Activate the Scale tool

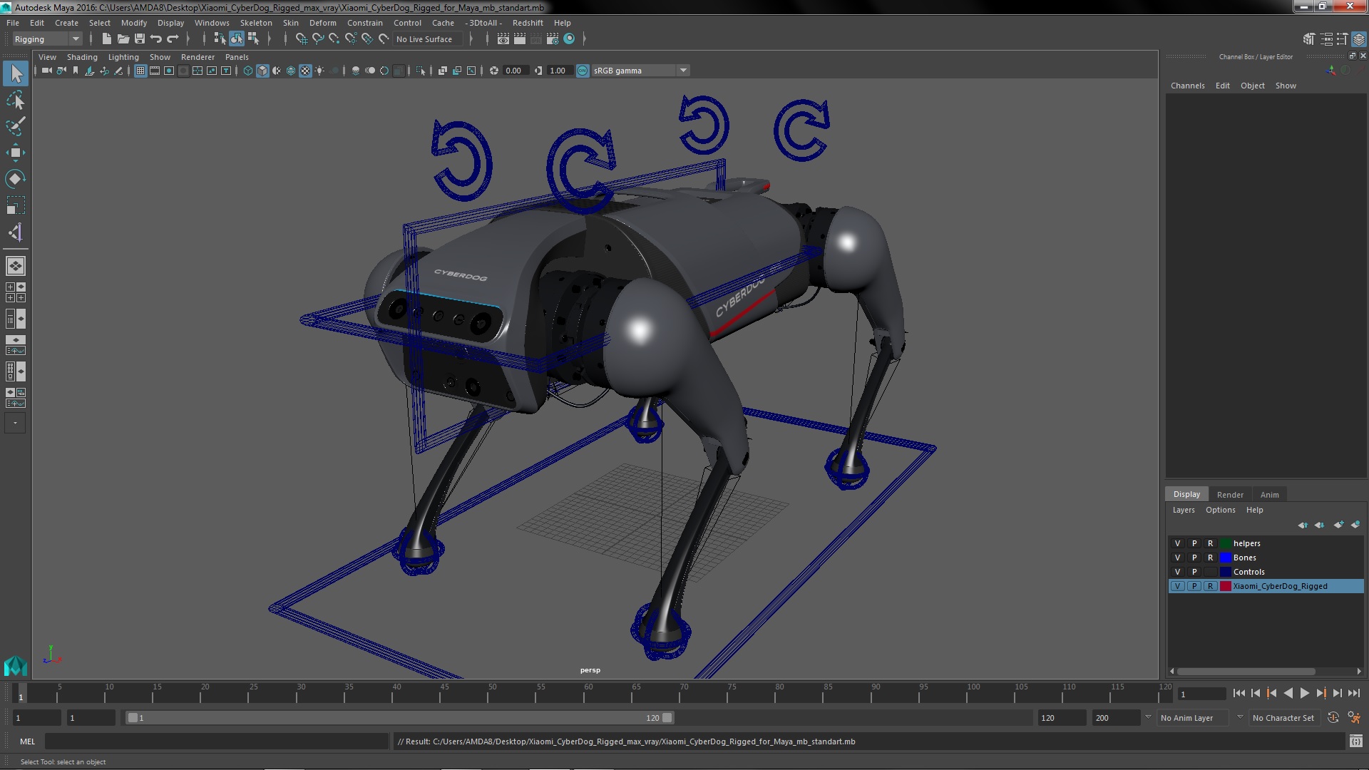(x=16, y=205)
